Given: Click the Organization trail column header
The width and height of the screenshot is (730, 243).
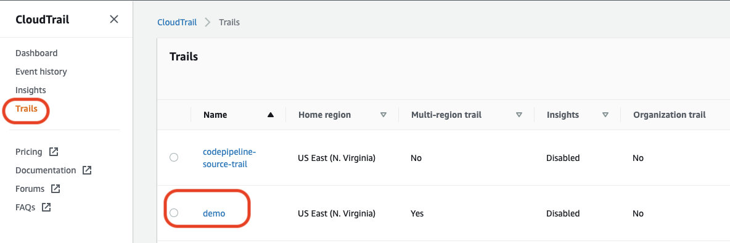Looking at the screenshot, I should (x=670, y=115).
